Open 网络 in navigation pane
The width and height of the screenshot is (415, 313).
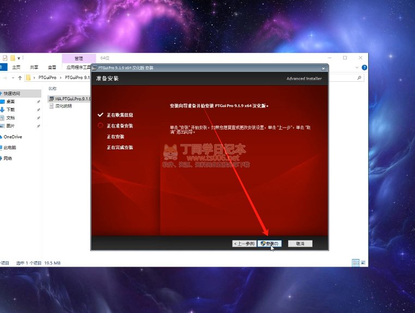[8, 159]
